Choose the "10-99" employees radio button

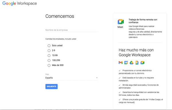click(49, 55)
